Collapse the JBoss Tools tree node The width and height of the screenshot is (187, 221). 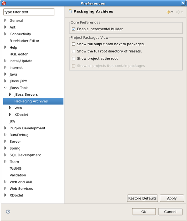pos(5,88)
